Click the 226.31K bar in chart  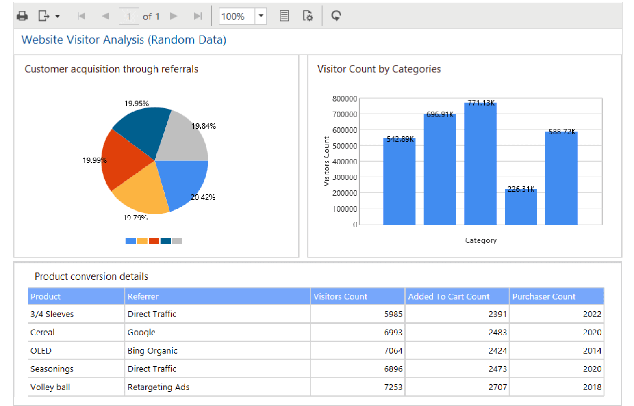click(521, 207)
